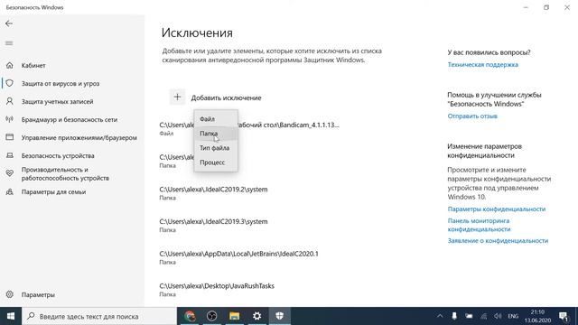This screenshot has height=325, width=578.
Task: Open the volume control tray icon
Action: coord(498,316)
